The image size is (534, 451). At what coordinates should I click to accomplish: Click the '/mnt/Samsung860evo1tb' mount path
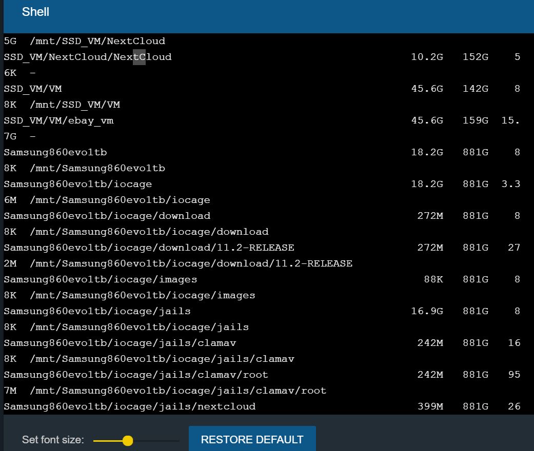(97, 168)
